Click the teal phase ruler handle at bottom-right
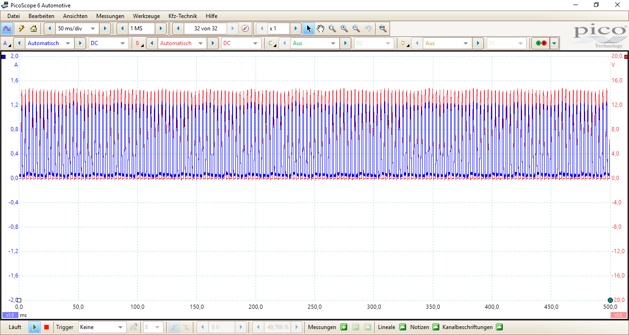This screenshot has width=629, height=335. point(610,300)
